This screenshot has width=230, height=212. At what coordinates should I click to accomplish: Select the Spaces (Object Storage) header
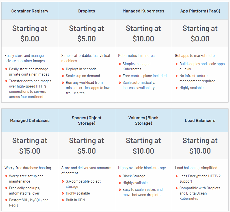point(86,120)
